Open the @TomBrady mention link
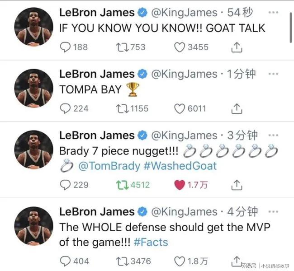 click(x=109, y=166)
